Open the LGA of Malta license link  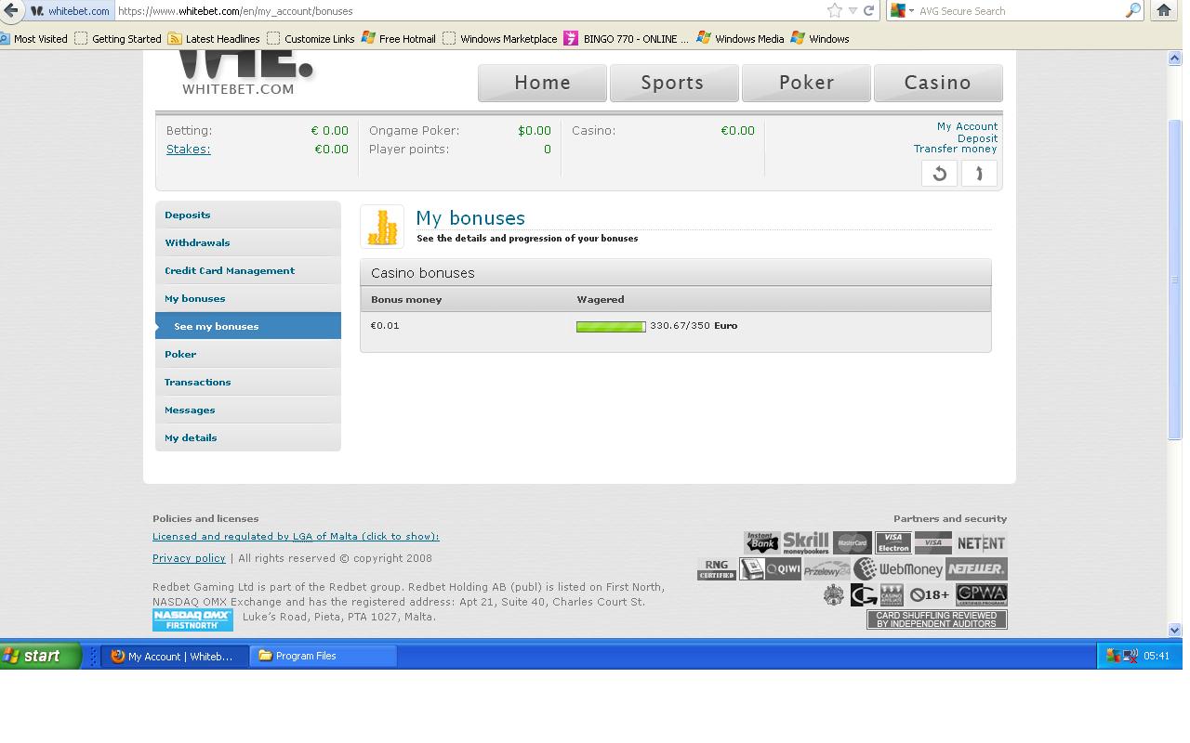coord(296,537)
